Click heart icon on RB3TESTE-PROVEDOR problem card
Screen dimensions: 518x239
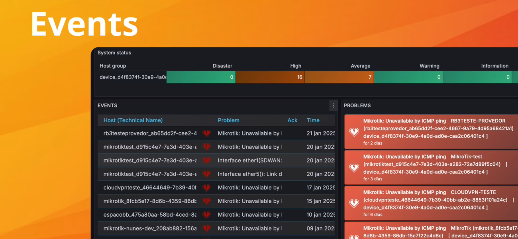click(x=354, y=132)
